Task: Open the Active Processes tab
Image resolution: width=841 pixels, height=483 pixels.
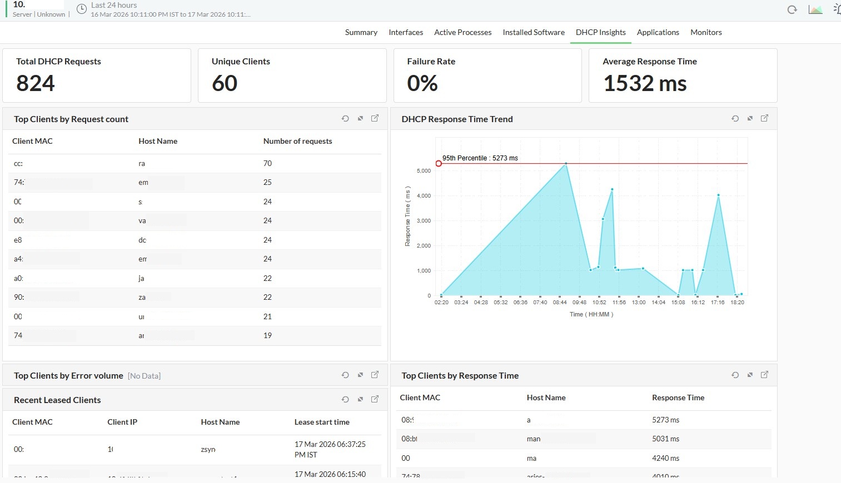Action: 463,32
